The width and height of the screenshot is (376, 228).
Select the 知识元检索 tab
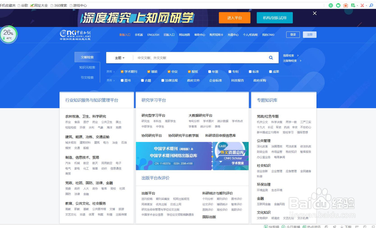(x=87, y=67)
